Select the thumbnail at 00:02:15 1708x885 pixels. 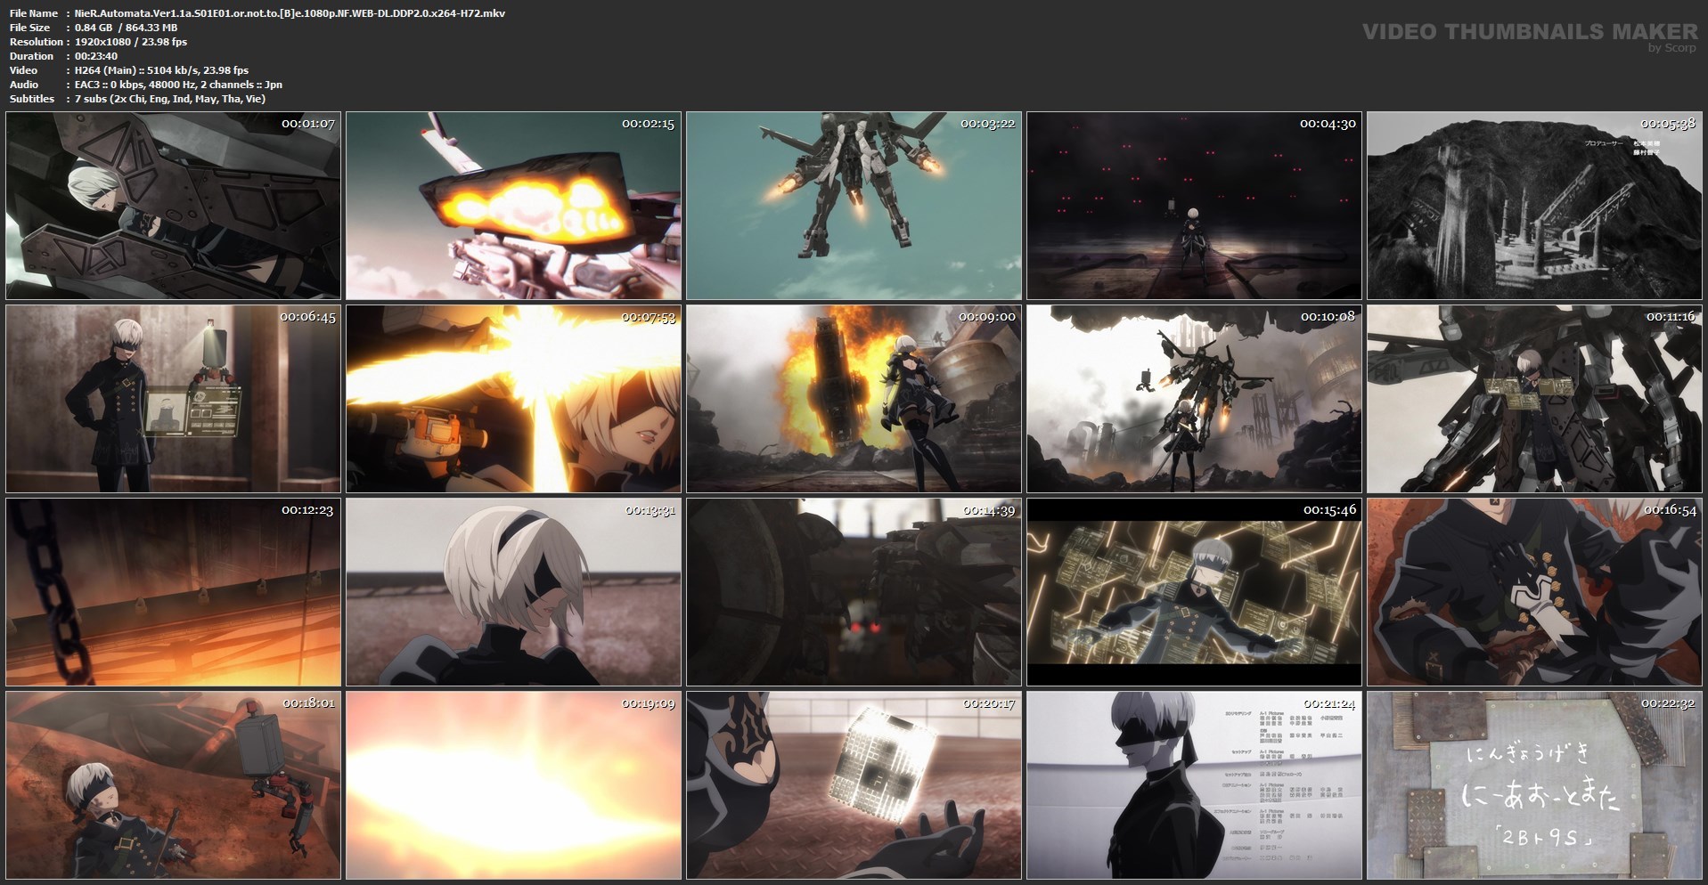click(514, 206)
